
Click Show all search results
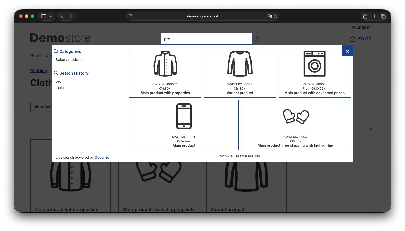(x=240, y=156)
